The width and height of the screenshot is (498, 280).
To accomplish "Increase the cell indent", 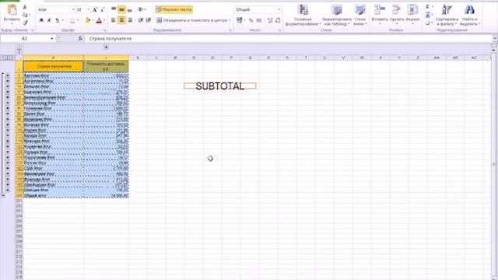I will pyautogui.click(x=149, y=20).
